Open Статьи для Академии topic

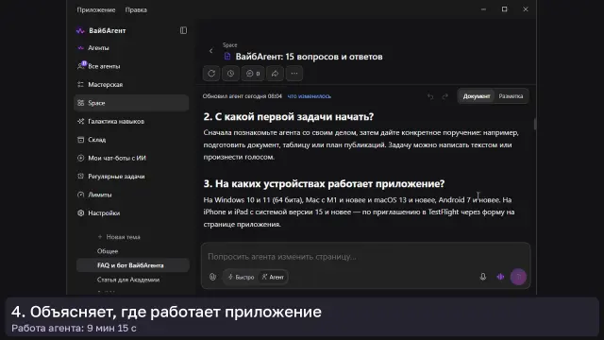tap(128, 280)
